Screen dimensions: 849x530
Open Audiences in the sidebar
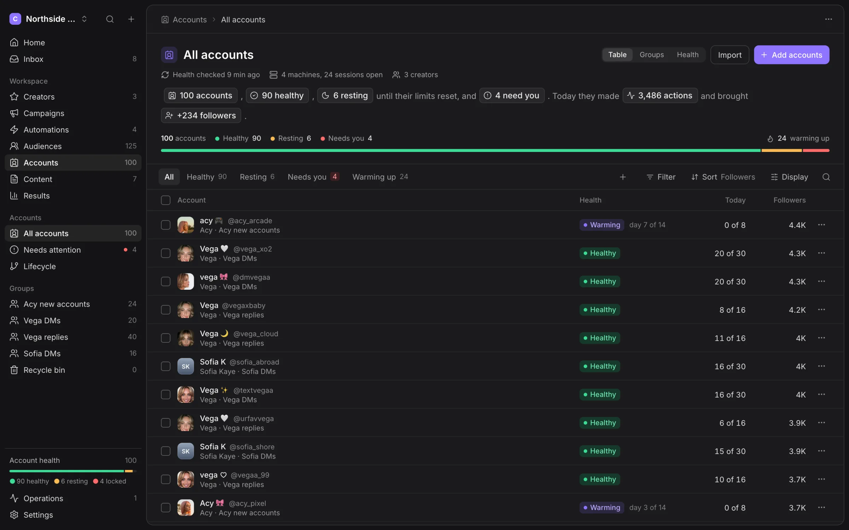click(x=73, y=146)
